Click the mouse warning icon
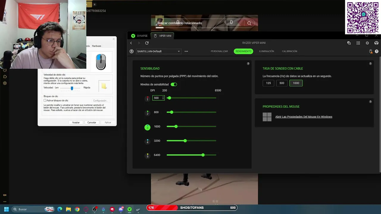 coord(371,51)
